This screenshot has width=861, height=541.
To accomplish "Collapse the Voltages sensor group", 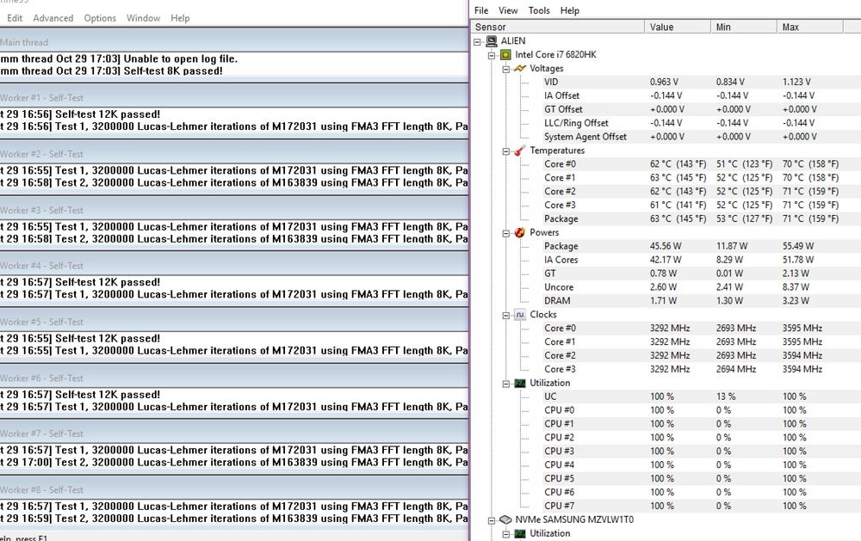I will point(507,68).
